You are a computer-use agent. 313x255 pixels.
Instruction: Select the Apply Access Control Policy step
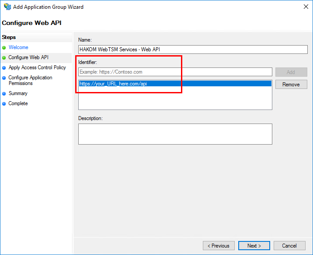[37, 67]
